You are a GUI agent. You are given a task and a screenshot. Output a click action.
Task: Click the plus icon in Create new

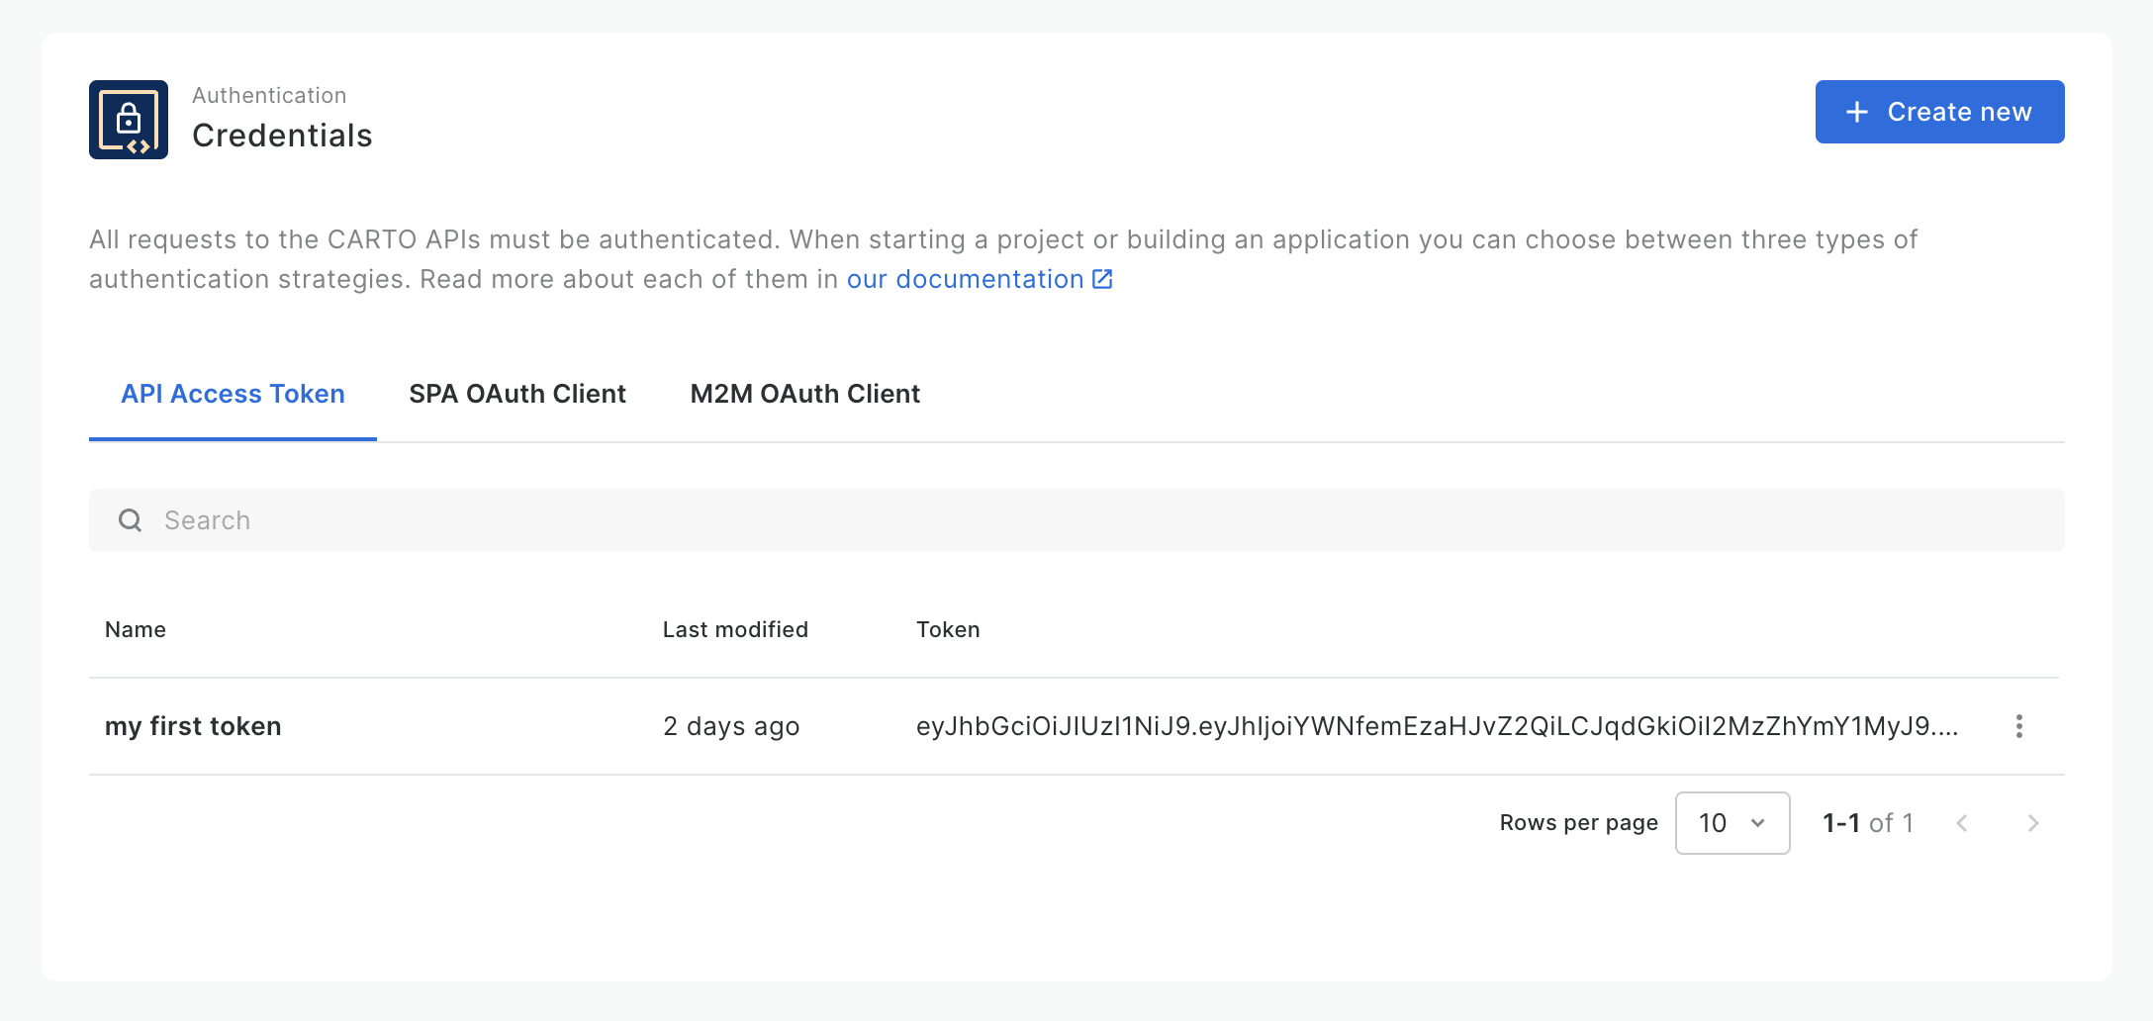[1857, 112]
